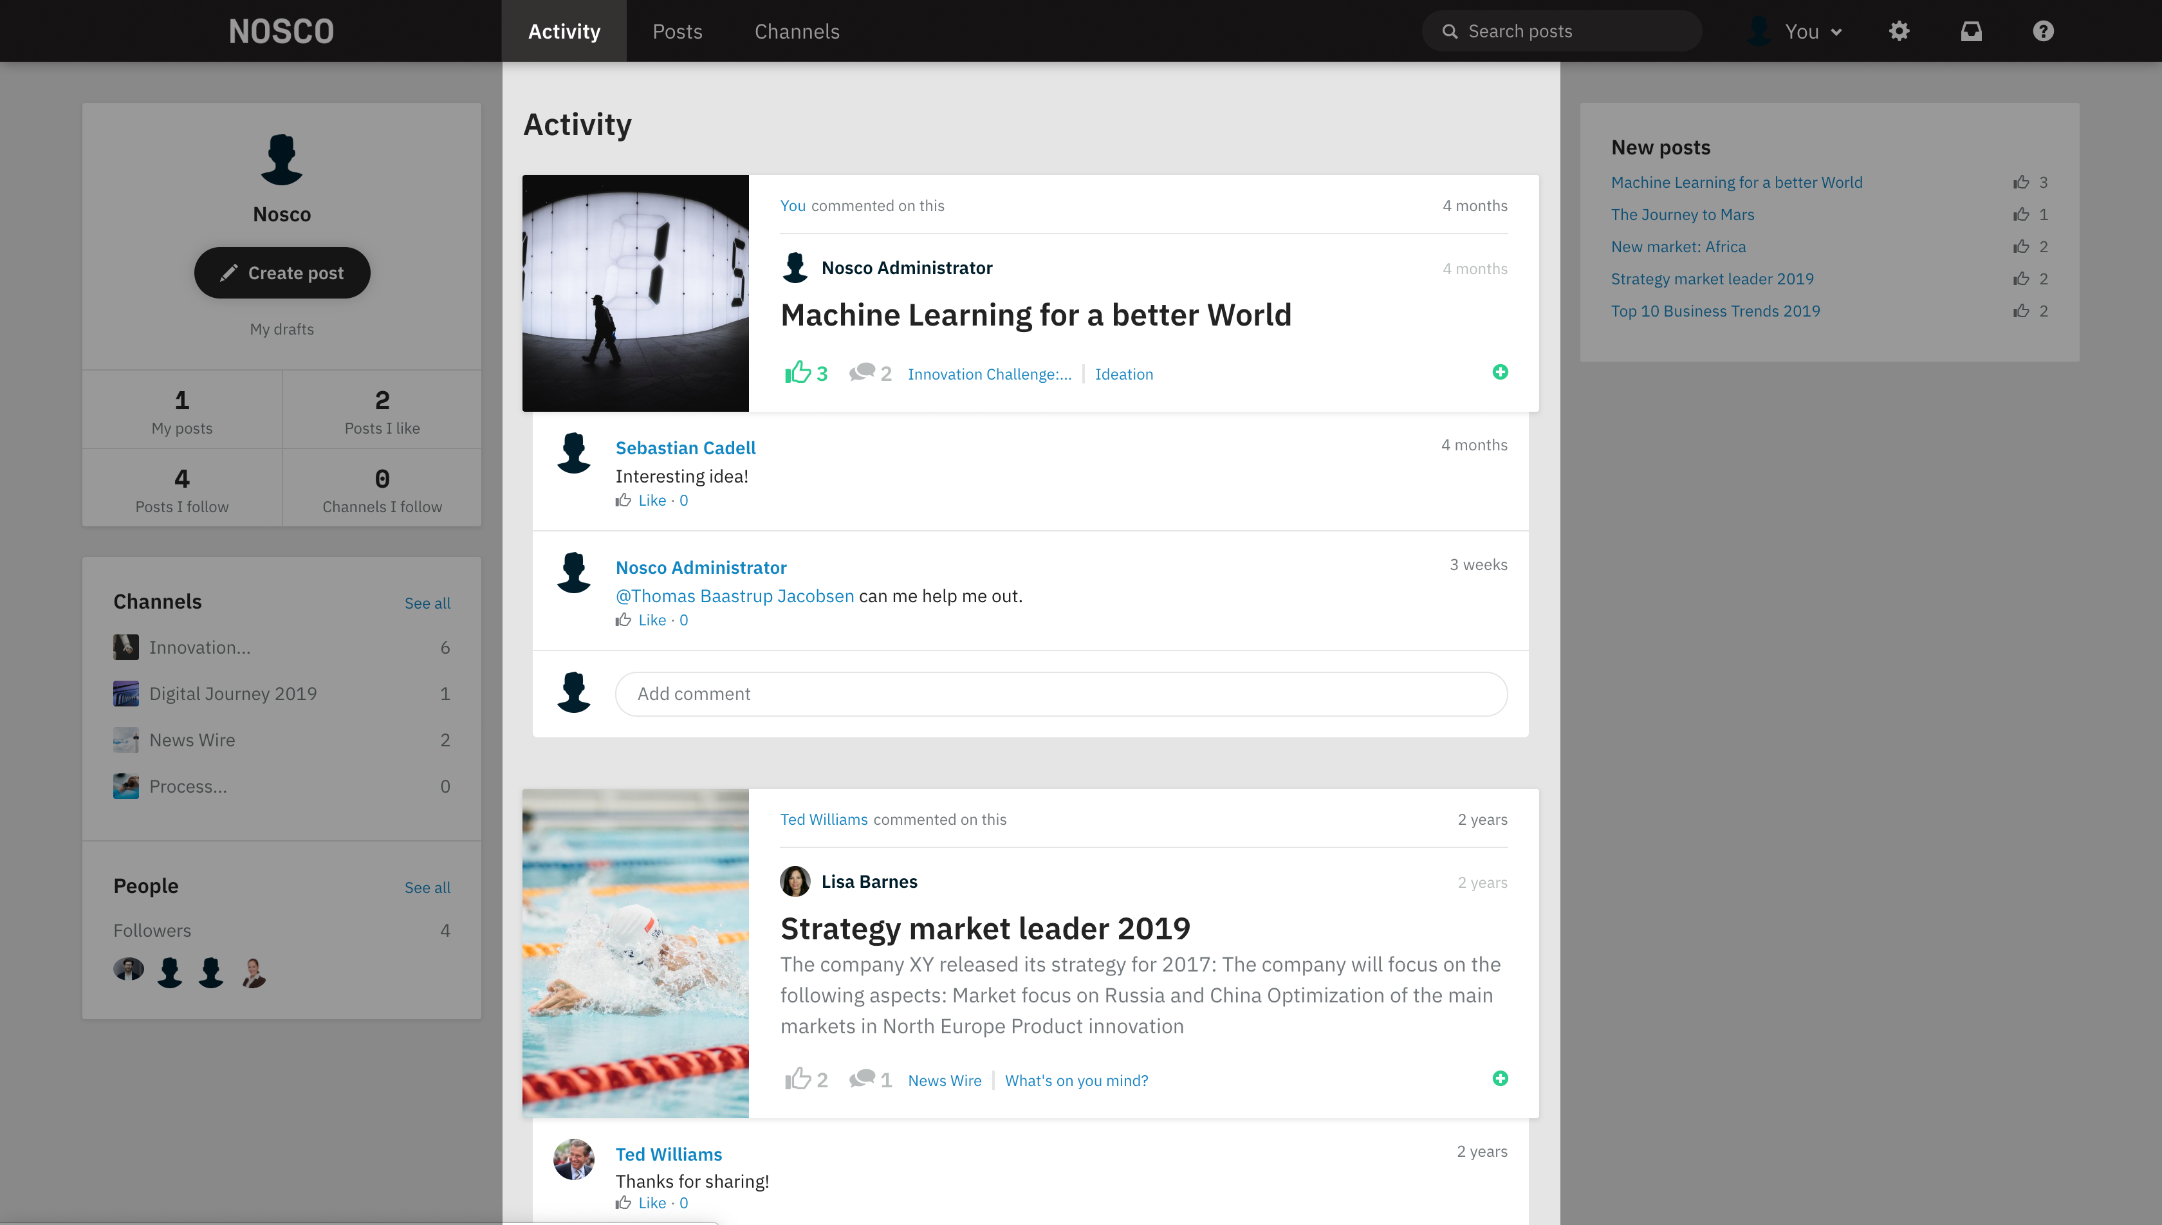Open first follower avatar in People

click(x=129, y=969)
